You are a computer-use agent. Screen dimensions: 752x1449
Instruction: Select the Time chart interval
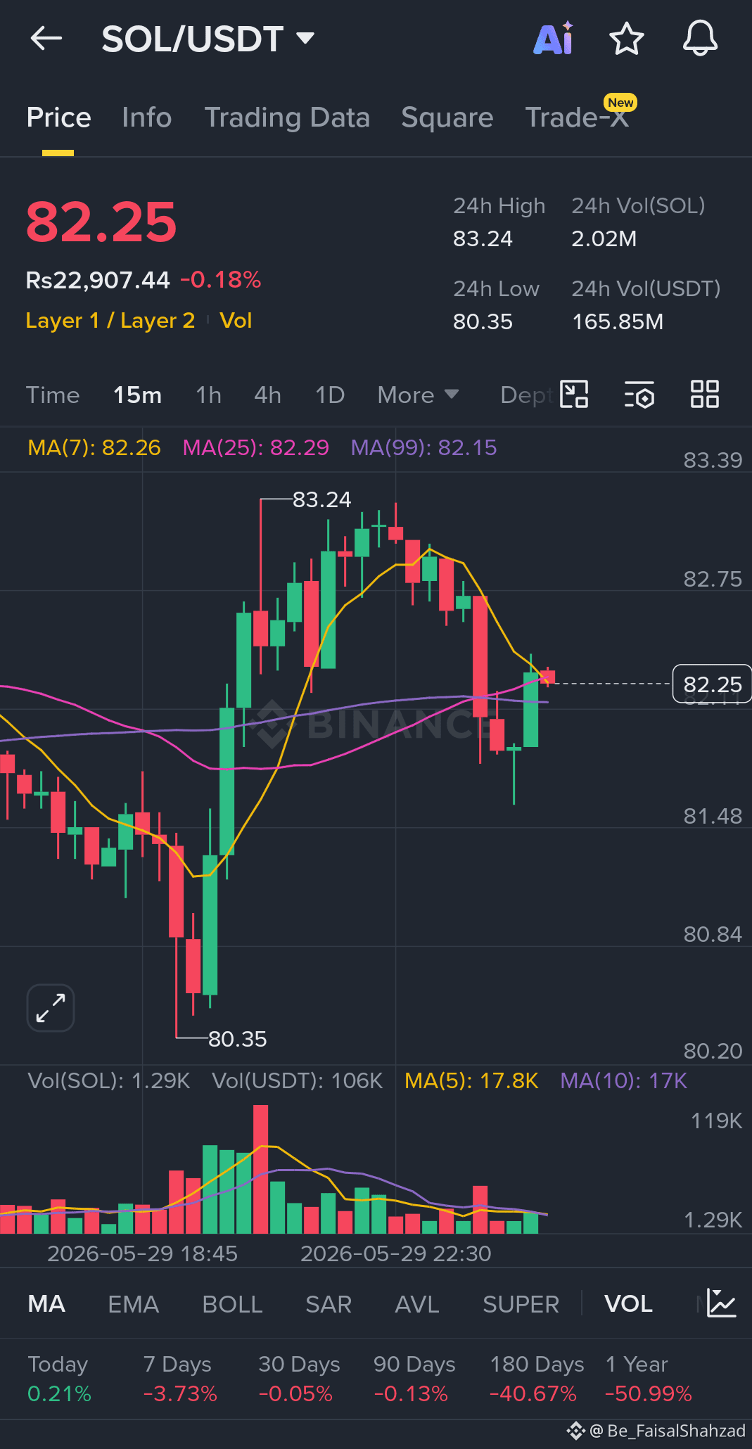[53, 395]
